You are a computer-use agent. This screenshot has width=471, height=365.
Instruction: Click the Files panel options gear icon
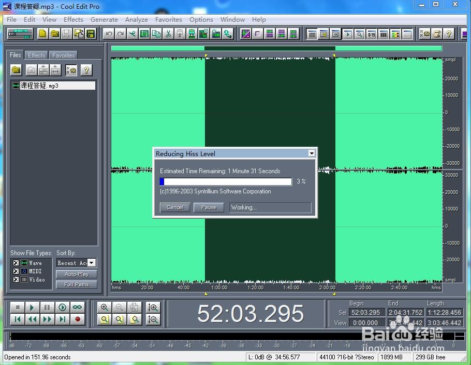pyautogui.click(x=71, y=70)
